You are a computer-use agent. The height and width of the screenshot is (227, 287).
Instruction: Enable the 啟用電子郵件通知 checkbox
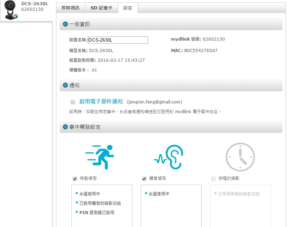73,102
